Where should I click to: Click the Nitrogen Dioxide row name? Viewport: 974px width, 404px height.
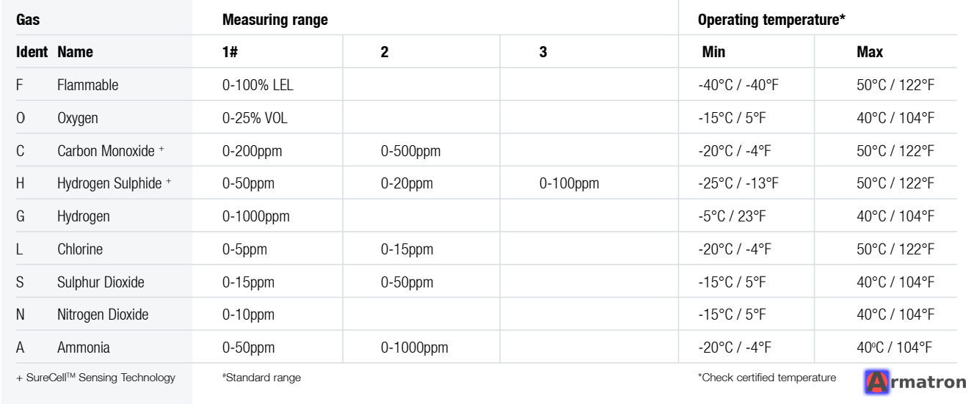[x=103, y=315]
